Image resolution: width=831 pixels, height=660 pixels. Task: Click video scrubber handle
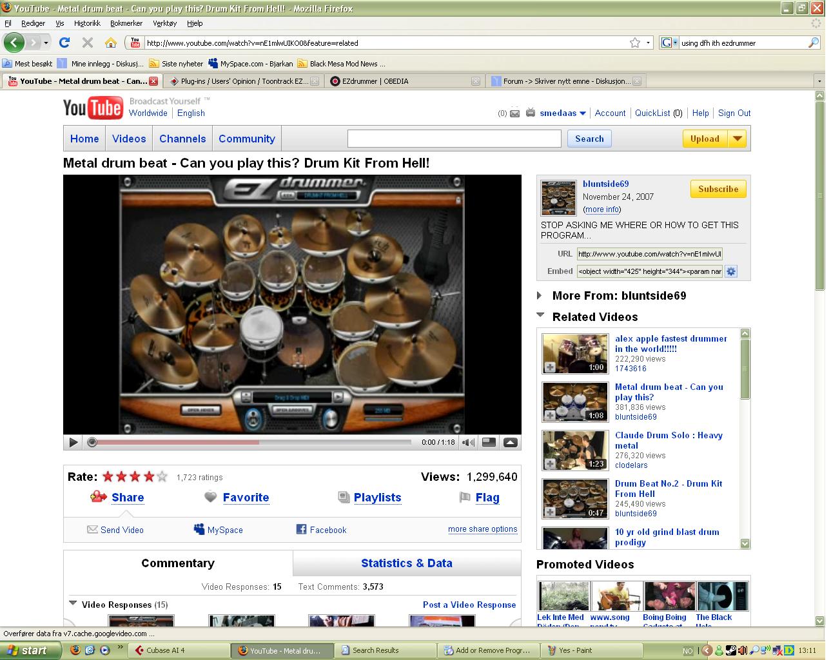(x=92, y=442)
